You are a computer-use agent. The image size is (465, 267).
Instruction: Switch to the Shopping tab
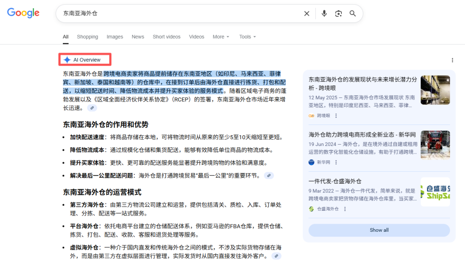87,37
